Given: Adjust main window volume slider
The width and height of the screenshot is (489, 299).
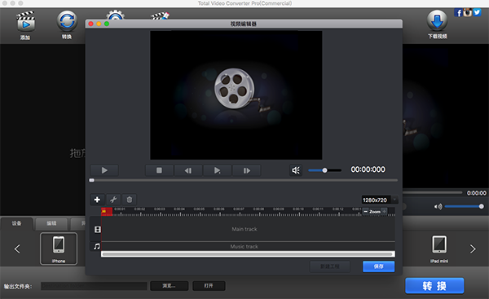Looking at the screenshot, I should pos(464,206).
